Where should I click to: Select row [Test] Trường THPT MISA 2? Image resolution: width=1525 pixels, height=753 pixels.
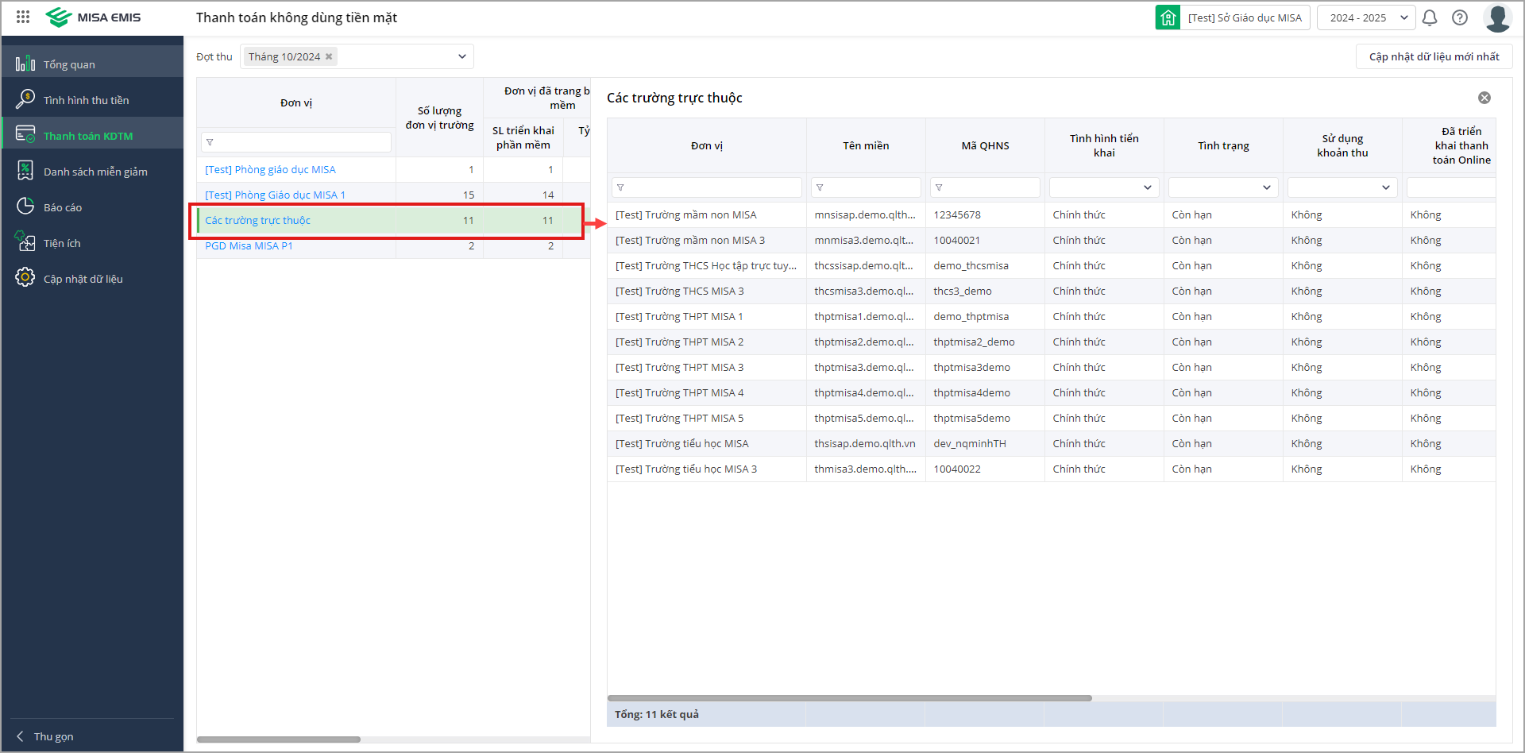pyautogui.click(x=1052, y=342)
